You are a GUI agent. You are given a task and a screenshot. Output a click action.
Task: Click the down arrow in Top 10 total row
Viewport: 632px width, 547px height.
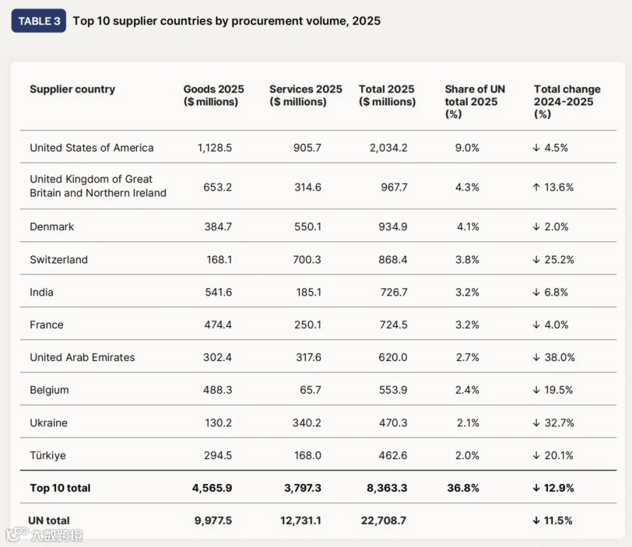[536, 488]
